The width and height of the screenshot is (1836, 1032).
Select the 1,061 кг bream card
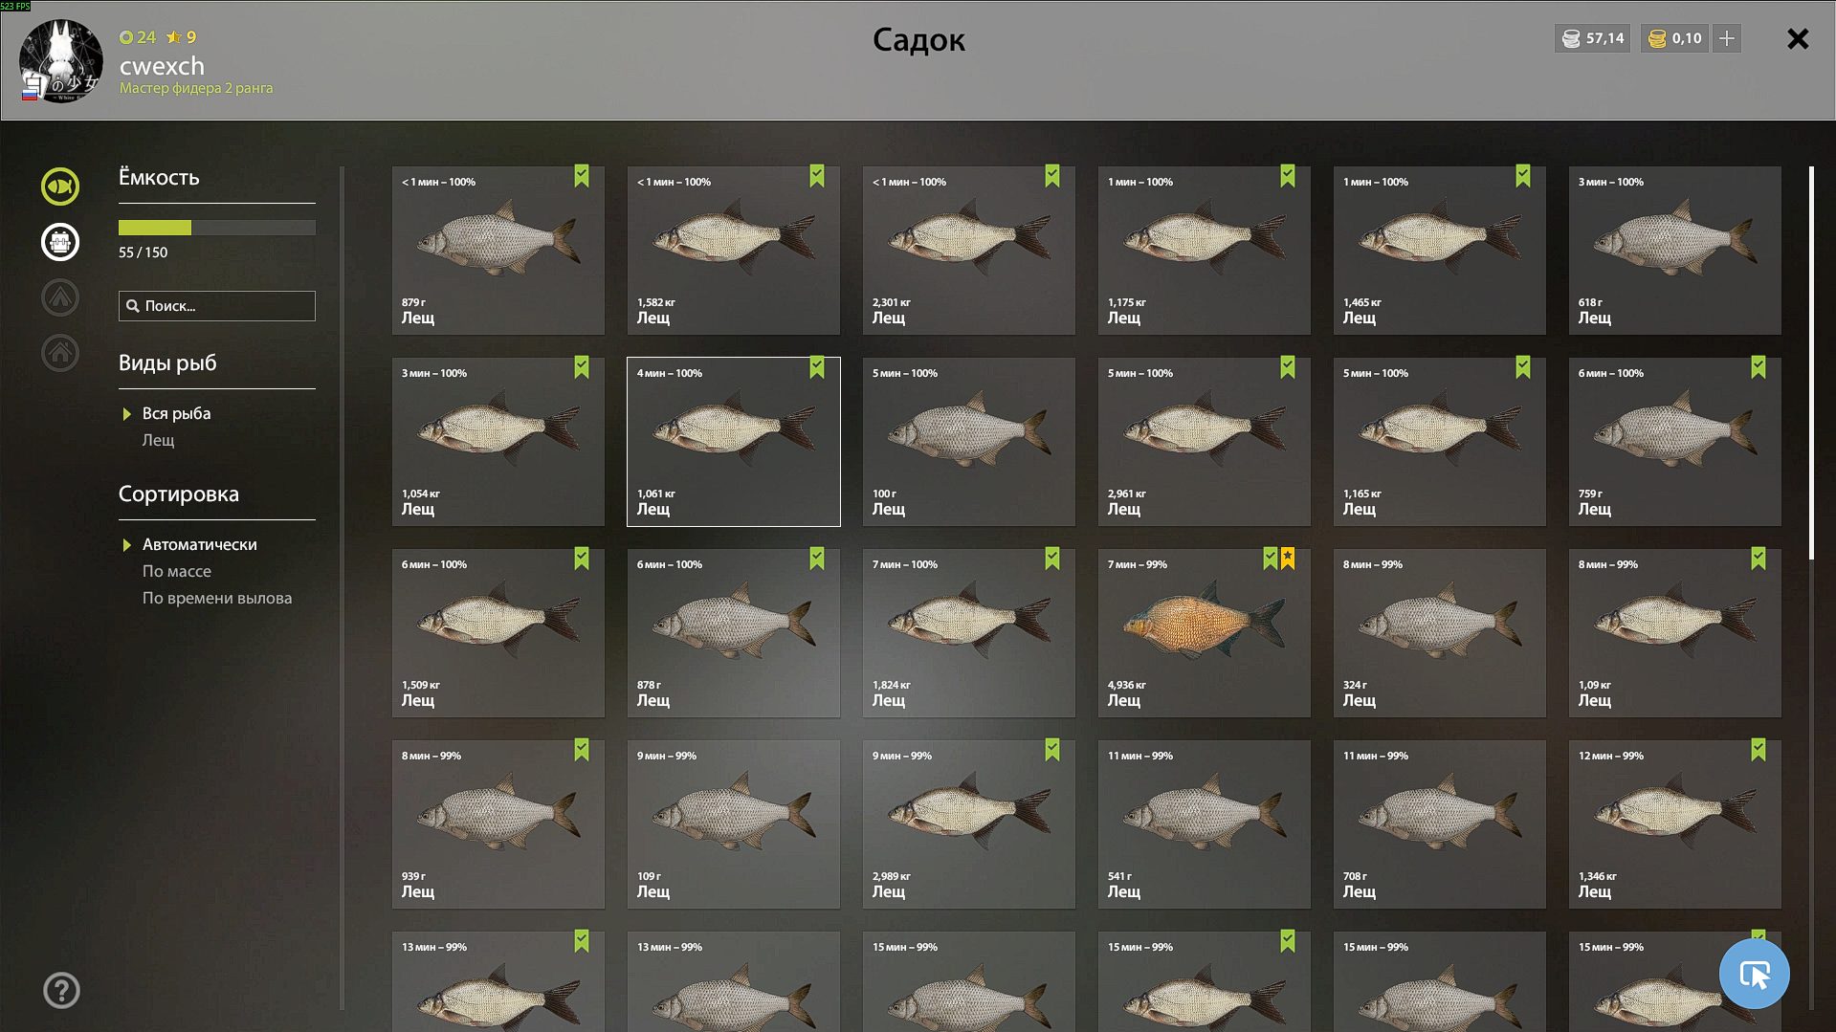[734, 442]
